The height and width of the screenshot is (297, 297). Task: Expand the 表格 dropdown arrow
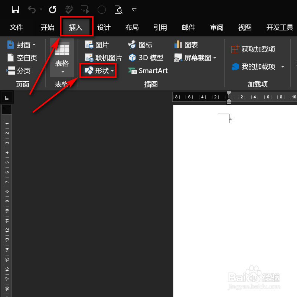click(x=63, y=72)
